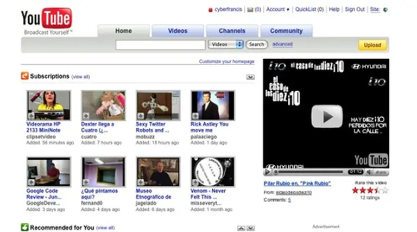Open the inbox envelope icon
Viewport: 417px width, 232px height.
(x=250, y=10)
